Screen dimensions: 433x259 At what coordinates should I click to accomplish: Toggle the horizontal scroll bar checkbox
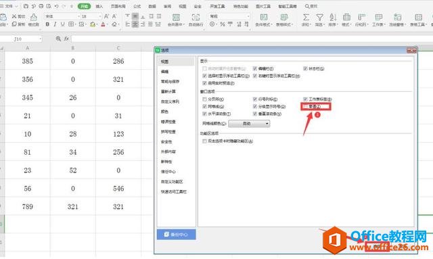click(x=204, y=114)
